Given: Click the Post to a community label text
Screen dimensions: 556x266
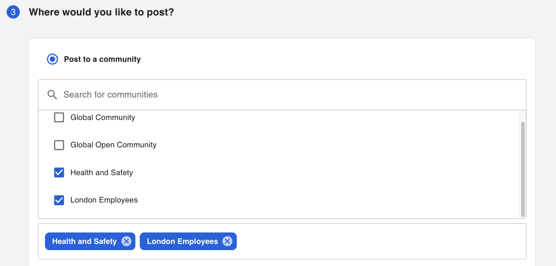Looking at the screenshot, I should coord(102,59).
